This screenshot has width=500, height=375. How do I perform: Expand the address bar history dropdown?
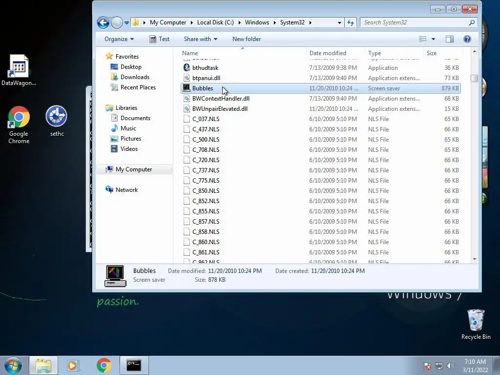(x=339, y=22)
